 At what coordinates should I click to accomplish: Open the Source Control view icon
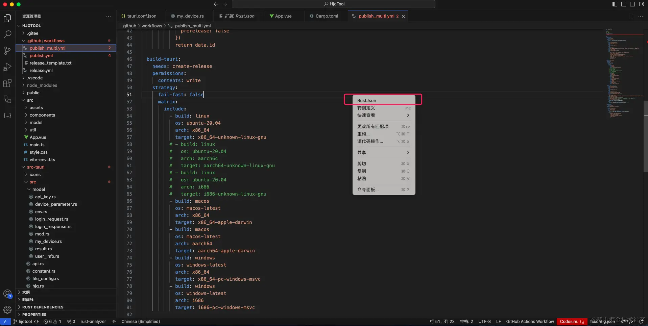click(7, 51)
